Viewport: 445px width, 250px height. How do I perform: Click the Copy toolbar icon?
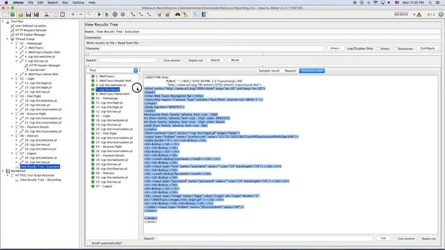pos(55,15)
